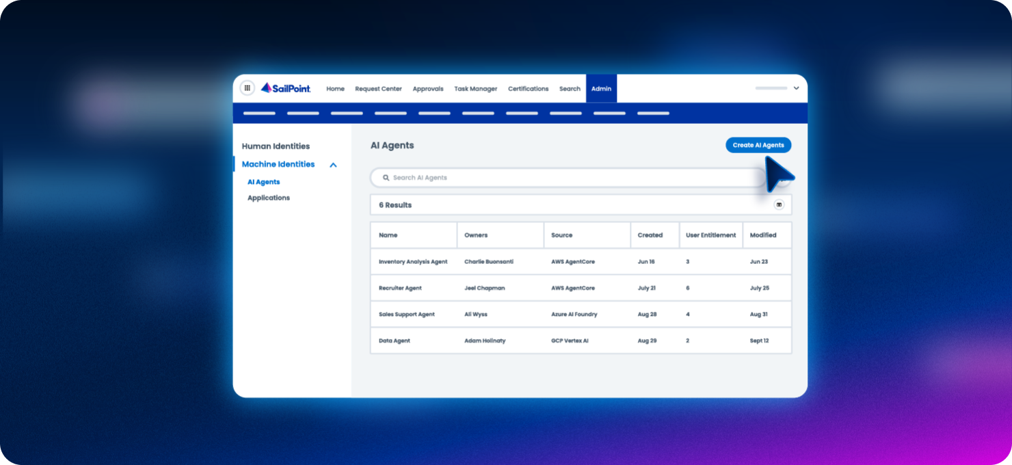1012x465 pixels.
Task: Click the Jun 16 created date
Action: tap(646, 262)
